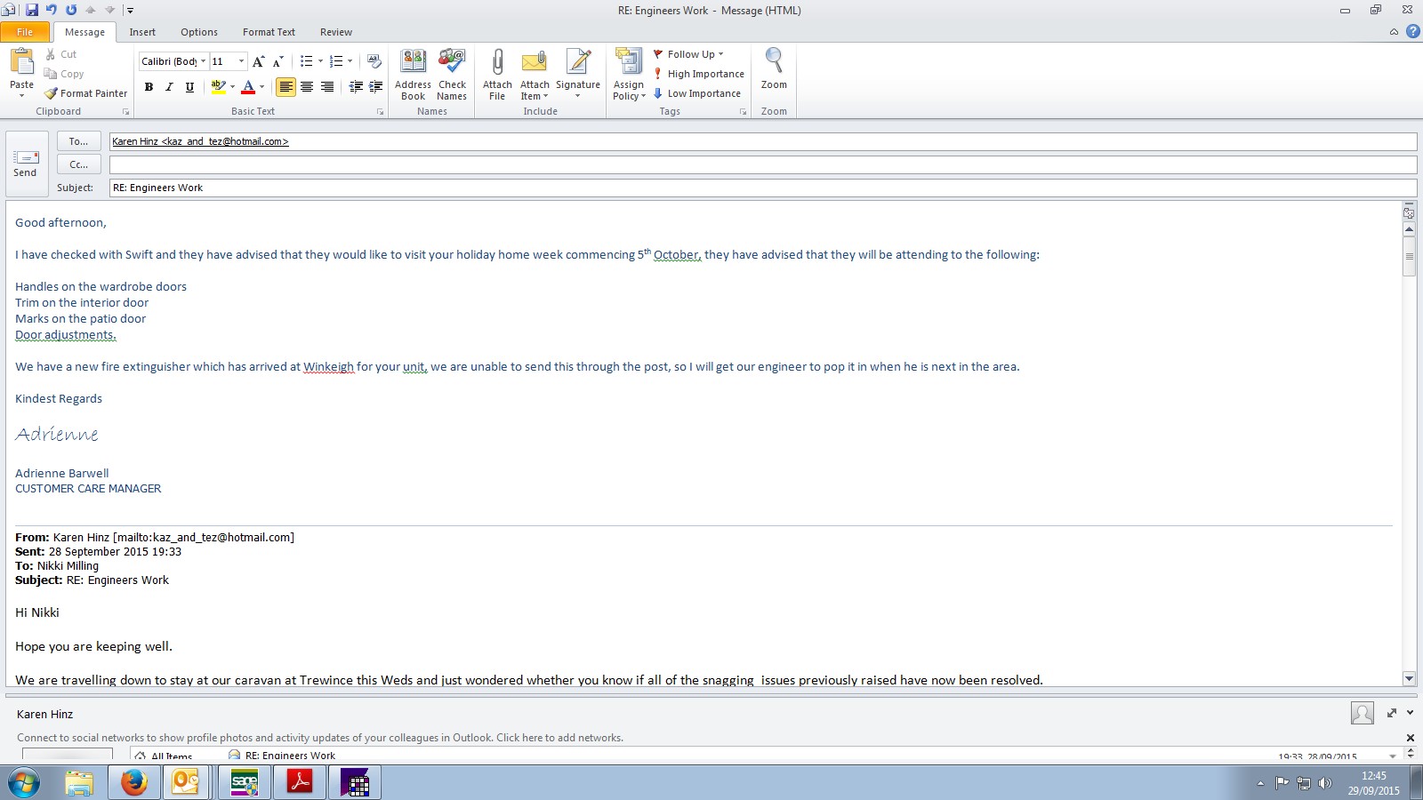1423x800 pixels.
Task: Open the Format Text tab
Action: pos(269,32)
